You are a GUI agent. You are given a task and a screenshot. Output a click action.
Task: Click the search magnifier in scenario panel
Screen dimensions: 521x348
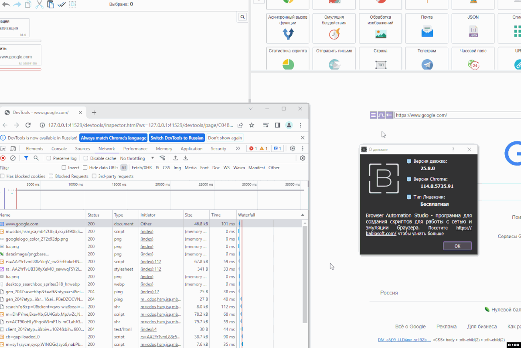click(242, 17)
